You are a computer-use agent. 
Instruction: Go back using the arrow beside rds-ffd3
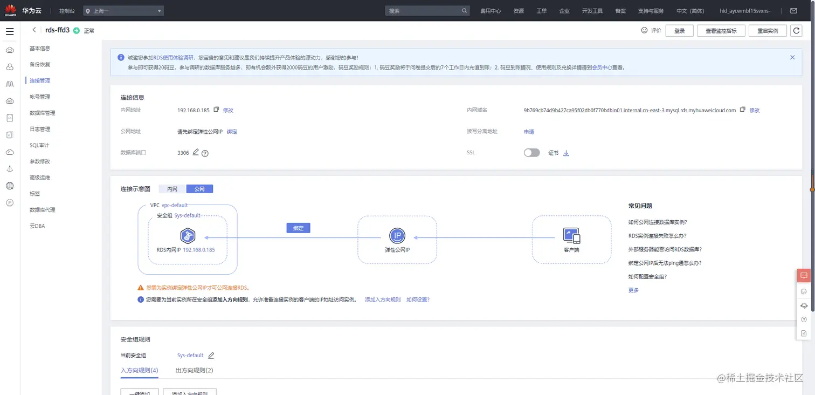pos(34,30)
